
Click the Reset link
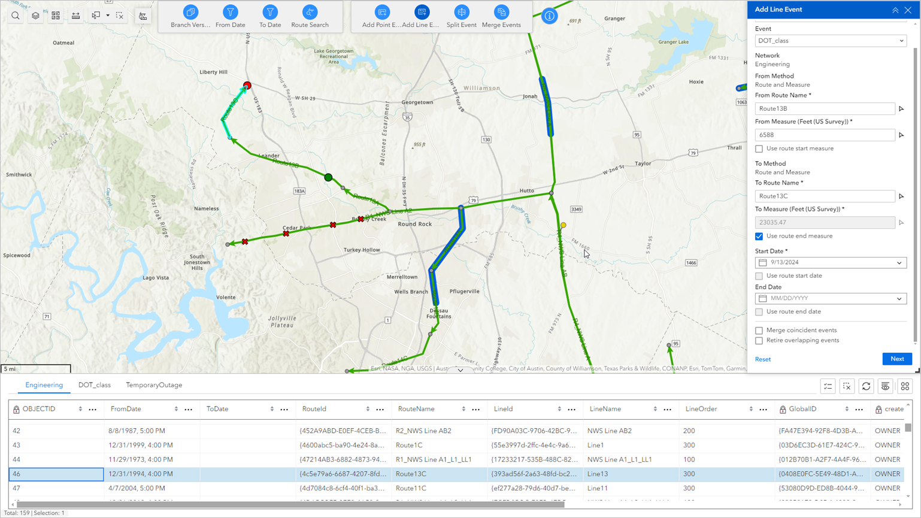coord(762,359)
